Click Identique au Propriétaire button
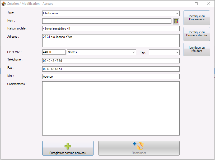215x160 pixels. click(x=197, y=18)
